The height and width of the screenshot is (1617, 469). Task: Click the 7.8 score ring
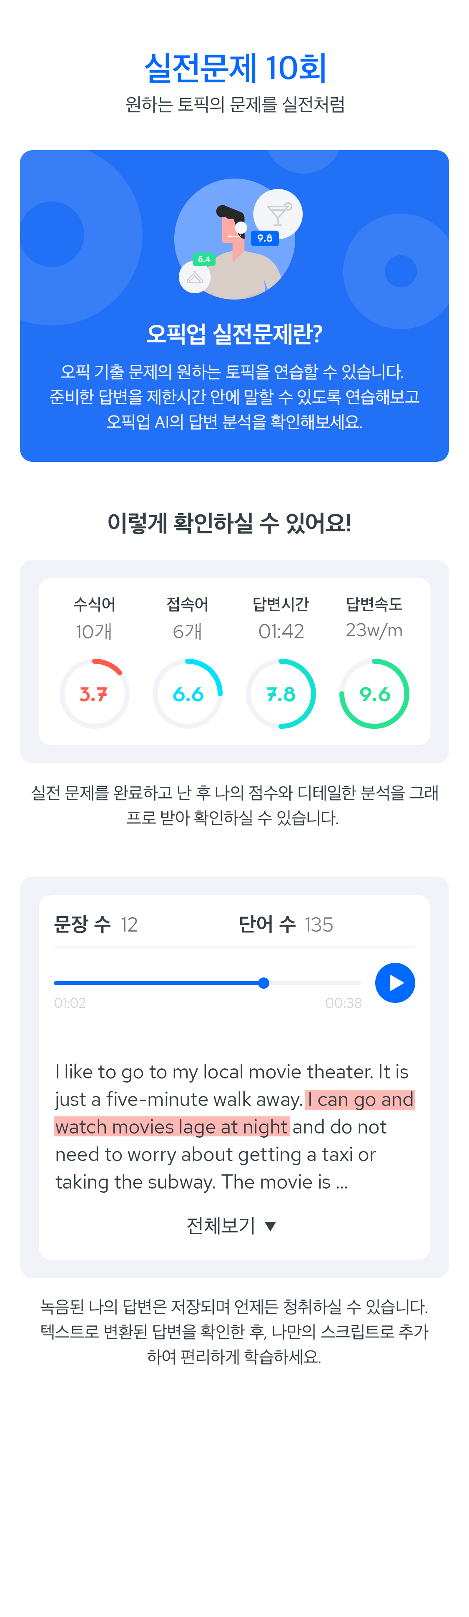pyautogui.click(x=281, y=694)
